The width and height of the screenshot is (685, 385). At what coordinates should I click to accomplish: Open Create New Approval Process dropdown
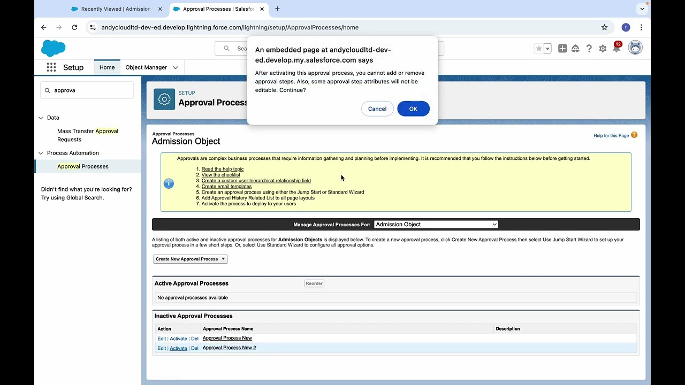(191, 259)
